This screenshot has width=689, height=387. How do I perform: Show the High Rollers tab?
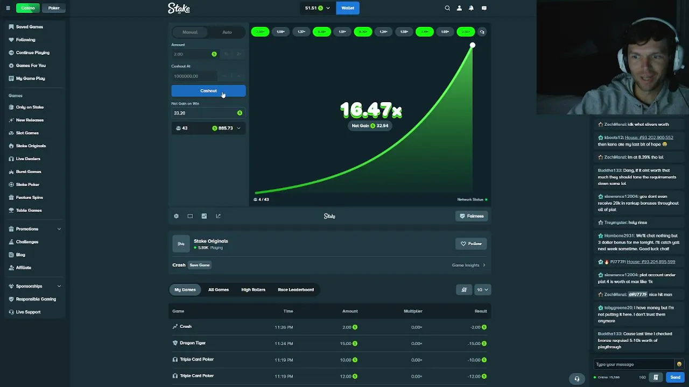(254, 290)
